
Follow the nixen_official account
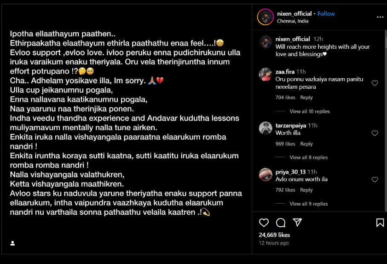tap(326, 14)
